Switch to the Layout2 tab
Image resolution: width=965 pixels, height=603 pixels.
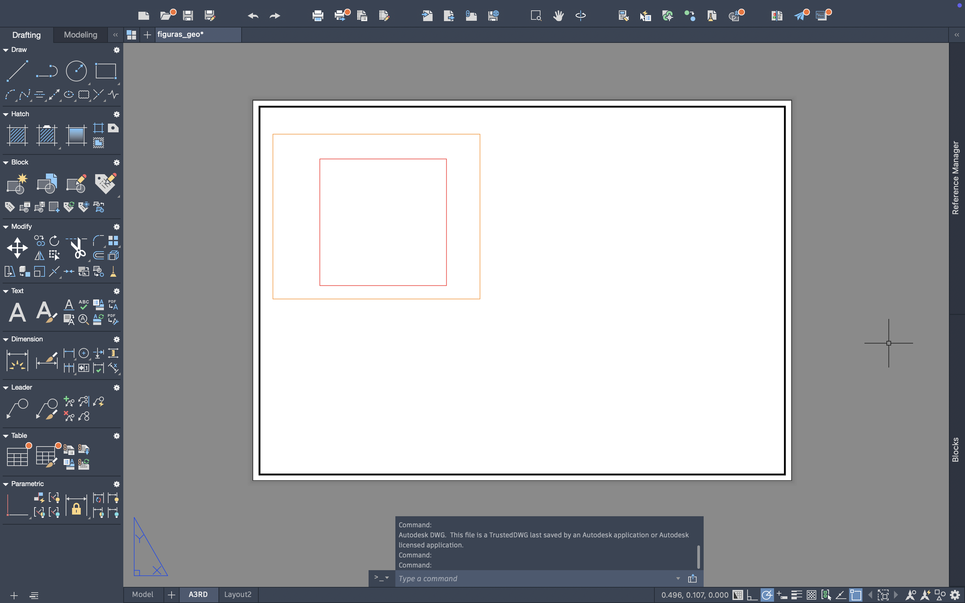[238, 594]
